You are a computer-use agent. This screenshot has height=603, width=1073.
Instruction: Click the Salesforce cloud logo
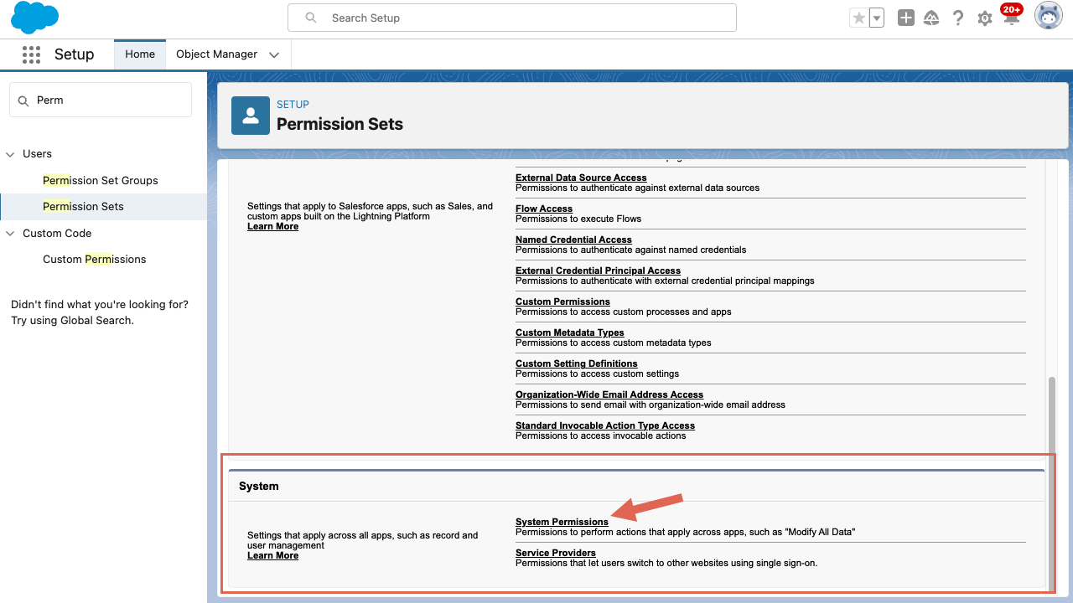click(35, 17)
